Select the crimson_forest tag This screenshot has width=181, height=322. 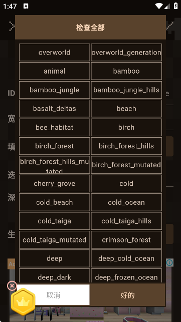point(126,240)
